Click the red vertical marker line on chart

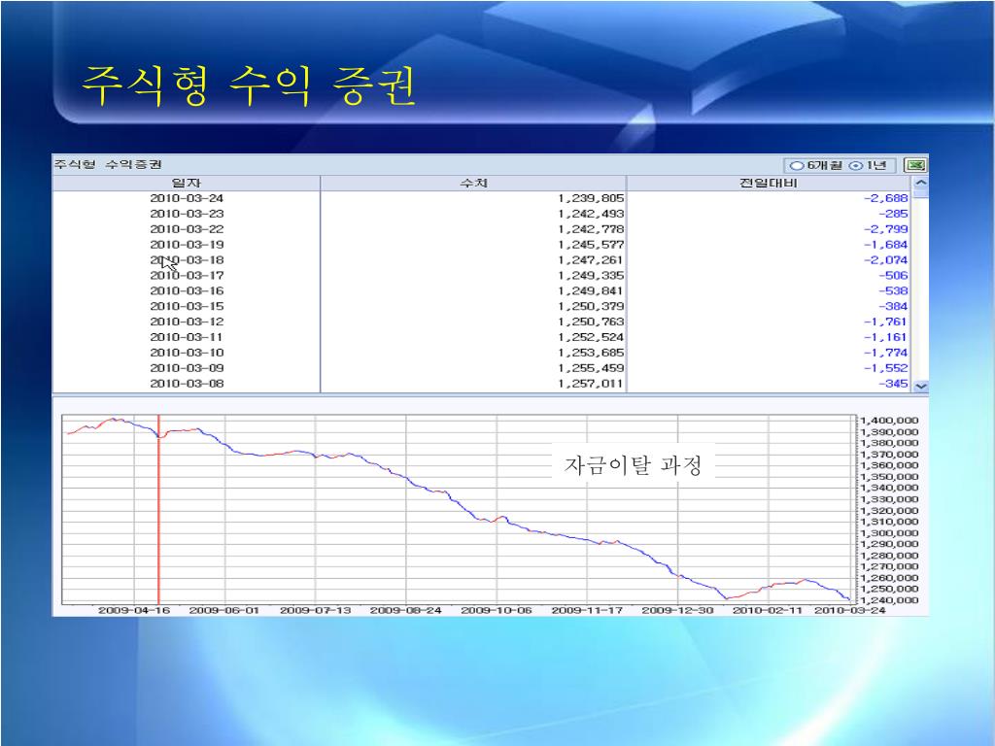click(158, 509)
